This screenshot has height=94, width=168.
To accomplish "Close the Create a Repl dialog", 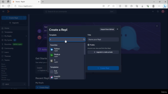I will pyautogui.click(x=117, y=29).
